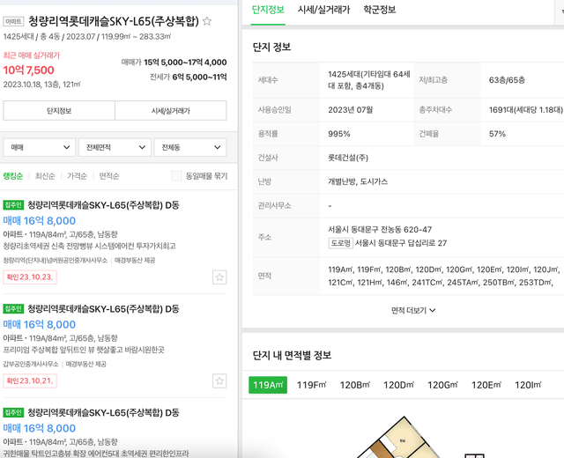Click the 집주인 badge on first listing

[13, 205]
